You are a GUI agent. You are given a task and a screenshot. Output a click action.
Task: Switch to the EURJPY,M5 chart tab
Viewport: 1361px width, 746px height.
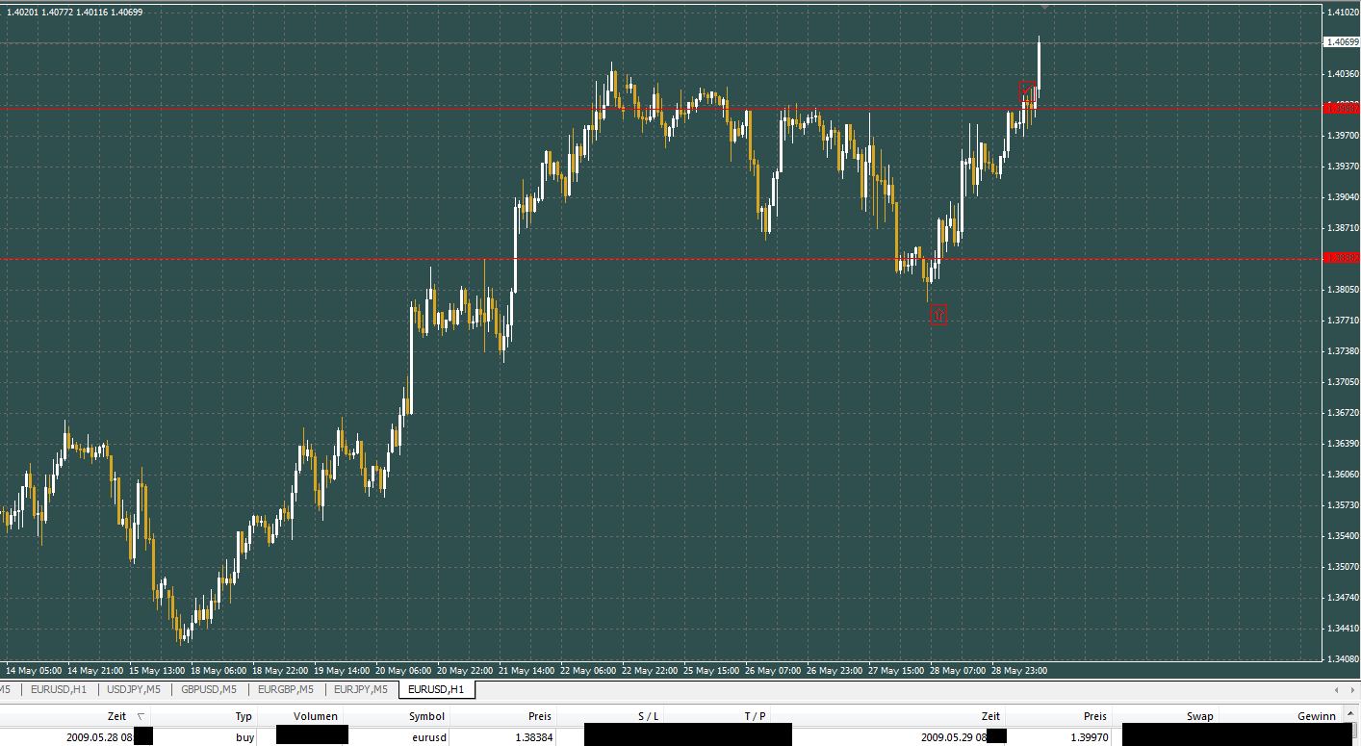361,689
